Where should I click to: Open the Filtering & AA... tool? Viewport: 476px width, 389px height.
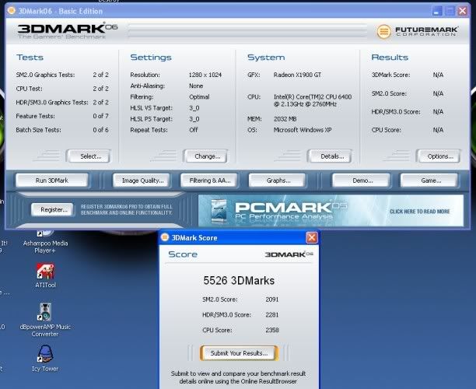[209, 180]
